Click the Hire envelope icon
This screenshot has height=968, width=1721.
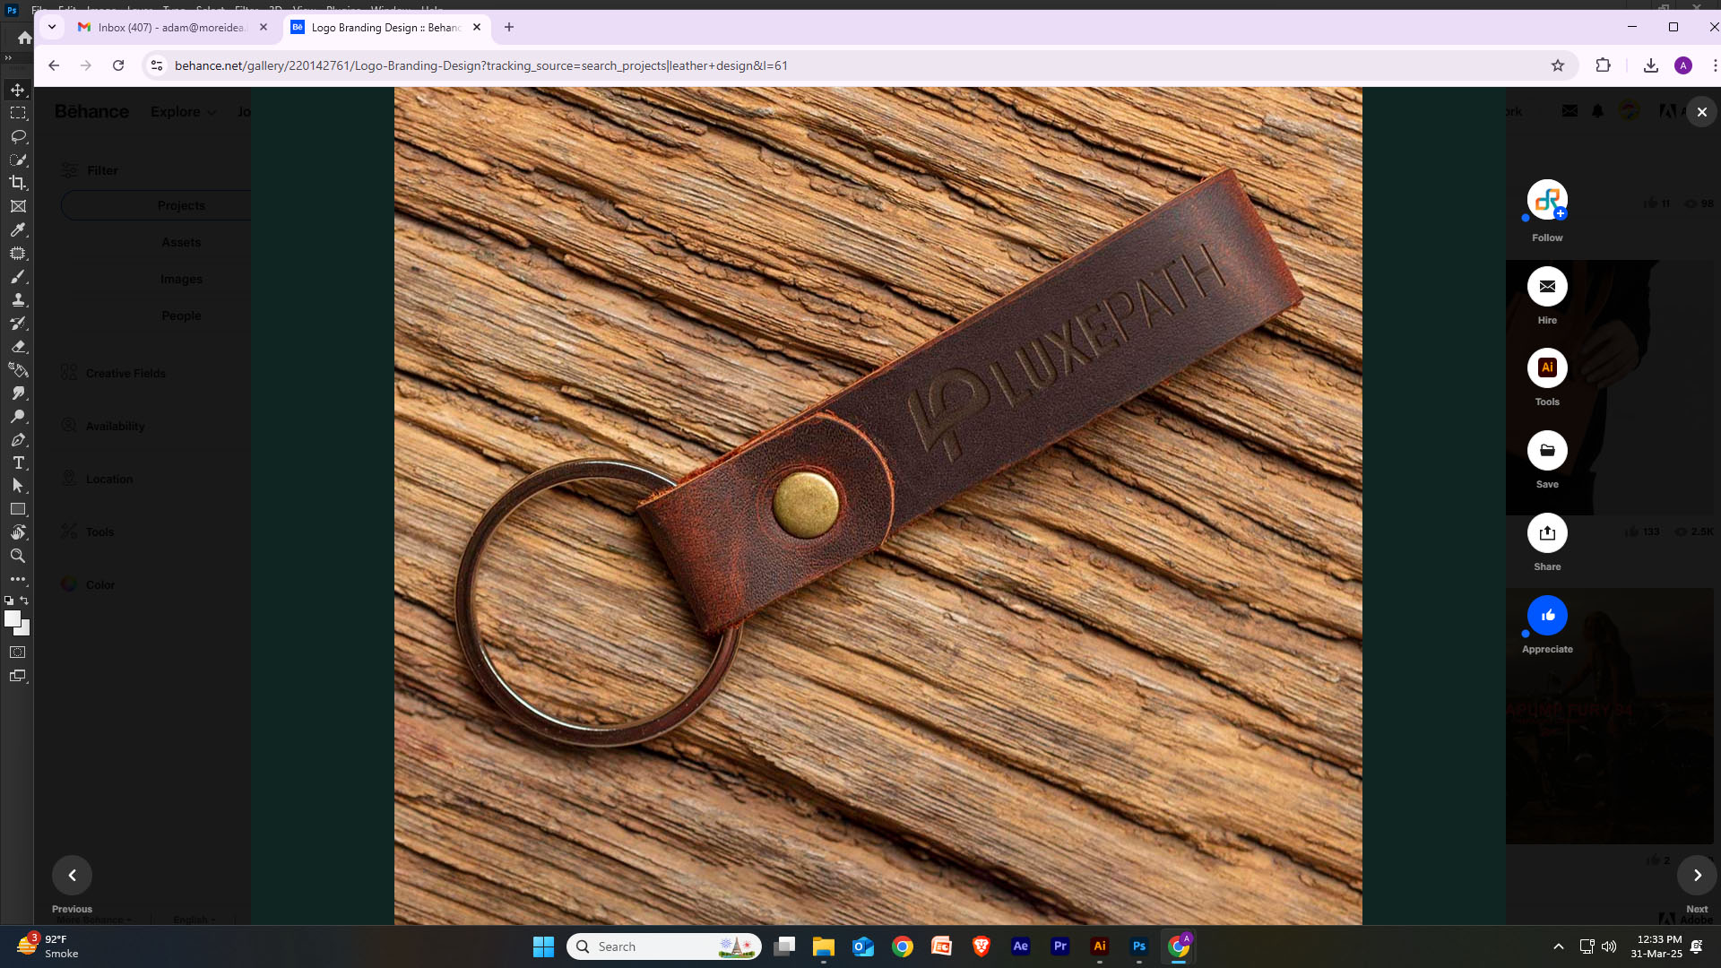point(1547,287)
